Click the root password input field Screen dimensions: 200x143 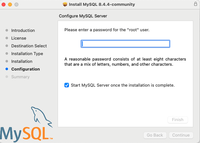coord(125,44)
